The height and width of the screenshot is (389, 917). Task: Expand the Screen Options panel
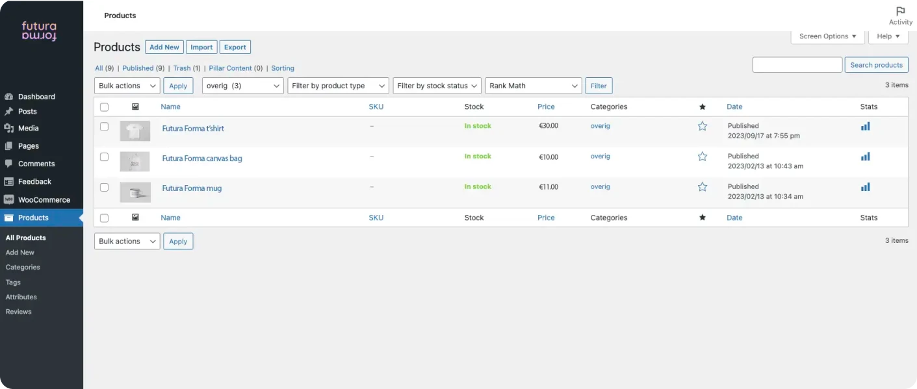pyautogui.click(x=827, y=36)
